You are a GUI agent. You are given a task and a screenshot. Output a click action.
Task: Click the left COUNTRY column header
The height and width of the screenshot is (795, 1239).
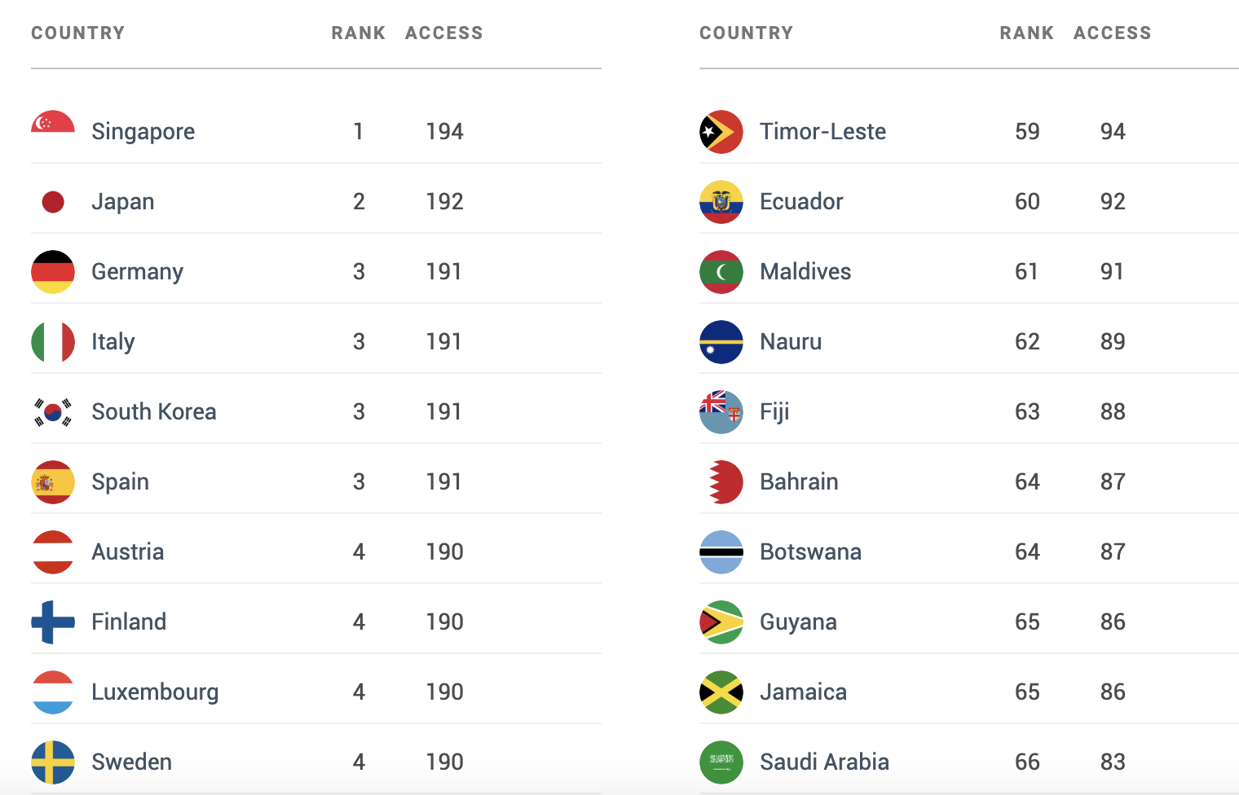(x=78, y=33)
